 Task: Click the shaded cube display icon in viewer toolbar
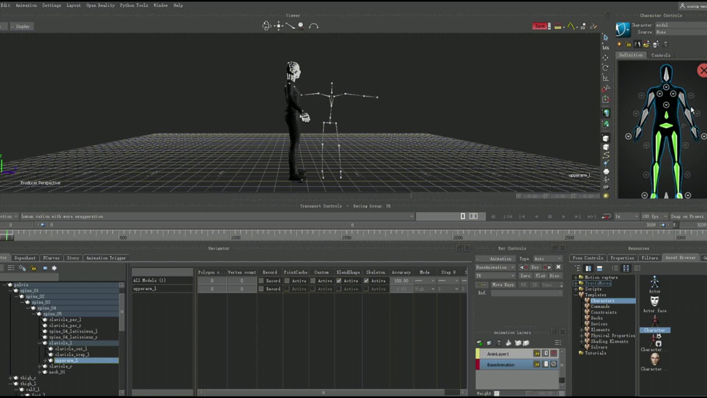(606, 139)
